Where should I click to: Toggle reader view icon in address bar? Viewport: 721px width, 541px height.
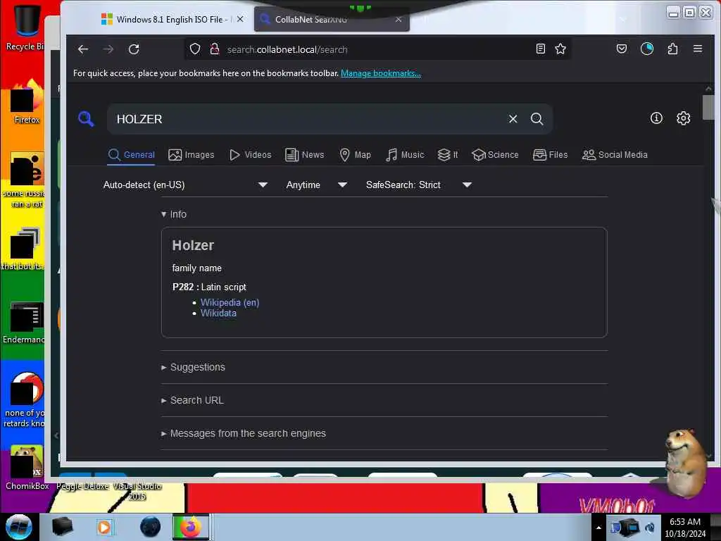[x=541, y=49]
